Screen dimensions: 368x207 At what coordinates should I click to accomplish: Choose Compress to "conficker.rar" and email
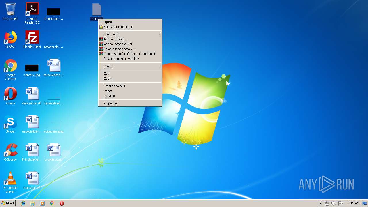(x=130, y=54)
